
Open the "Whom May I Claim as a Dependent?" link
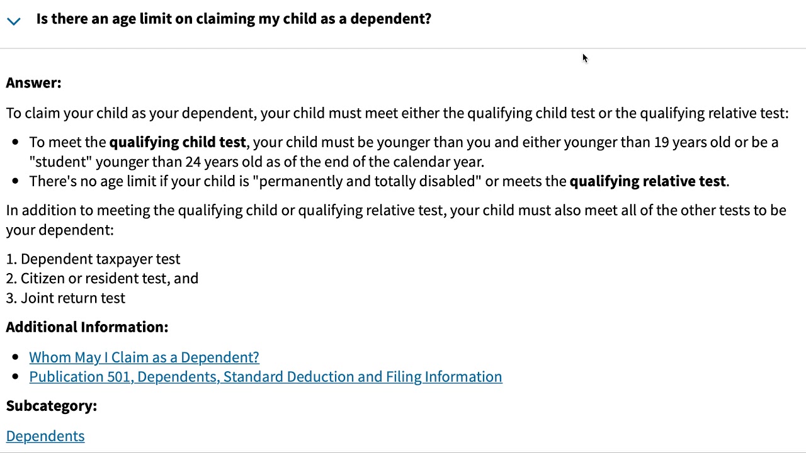(x=144, y=357)
